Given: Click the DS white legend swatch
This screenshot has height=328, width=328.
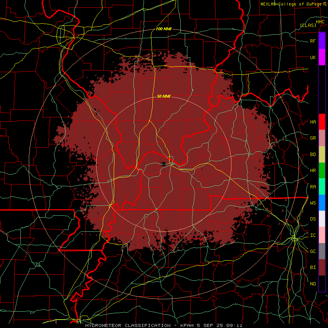Looking at the screenshot, I should (x=322, y=219).
